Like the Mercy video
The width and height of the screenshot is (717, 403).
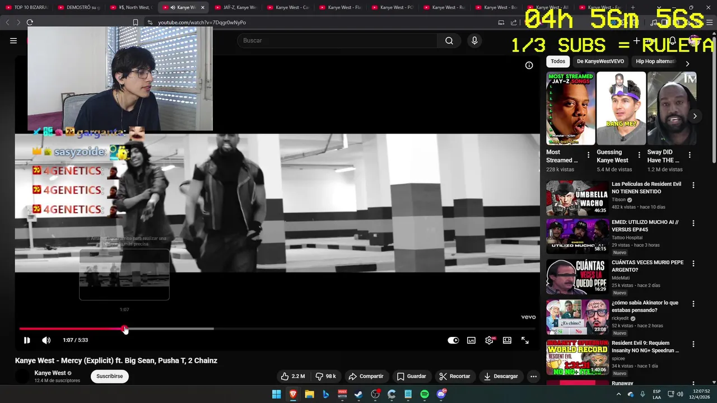click(x=293, y=376)
